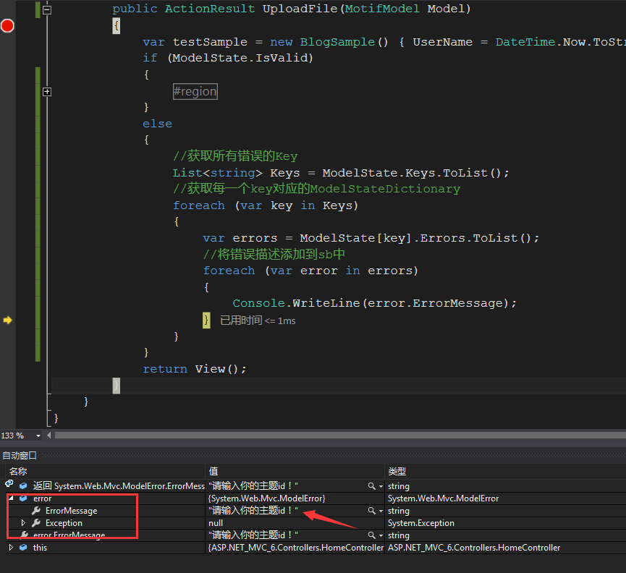Expand the Exception property node
Image resolution: width=626 pixels, height=573 pixels.
coord(23,523)
